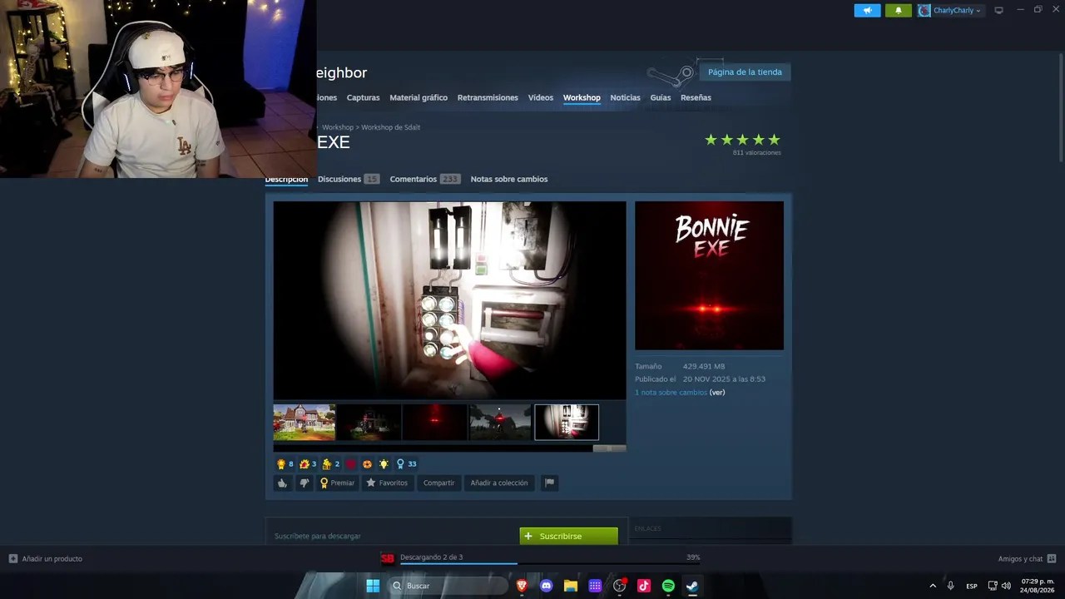The height and width of the screenshot is (599, 1065).
Task: Open Notas sobre cambios sub-tab
Action: tap(509, 179)
